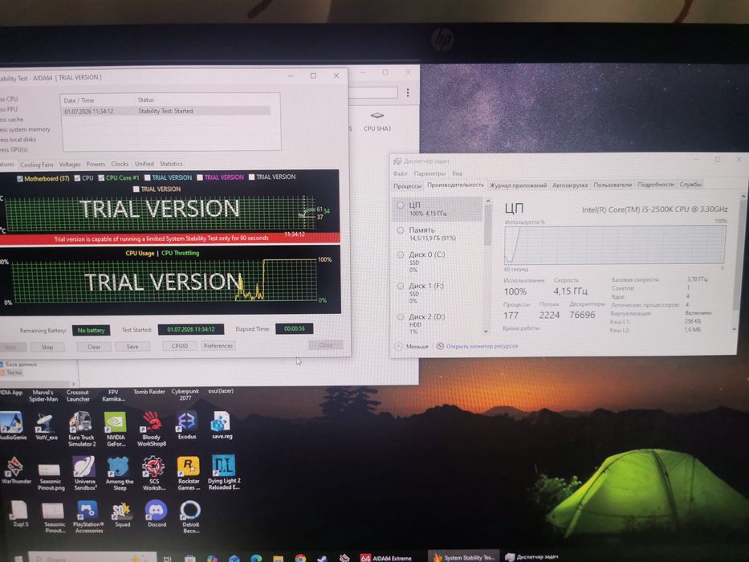Launch the Detroit Become Human shortcut
The width and height of the screenshot is (749, 562).
tap(190, 516)
